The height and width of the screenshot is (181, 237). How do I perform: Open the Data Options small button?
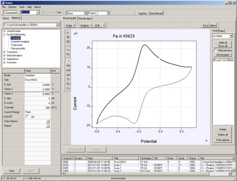[48, 121]
